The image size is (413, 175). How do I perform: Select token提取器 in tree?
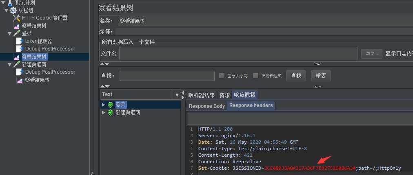(x=38, y=41)
